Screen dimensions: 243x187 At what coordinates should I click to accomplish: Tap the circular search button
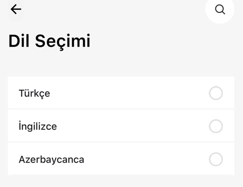220,10
